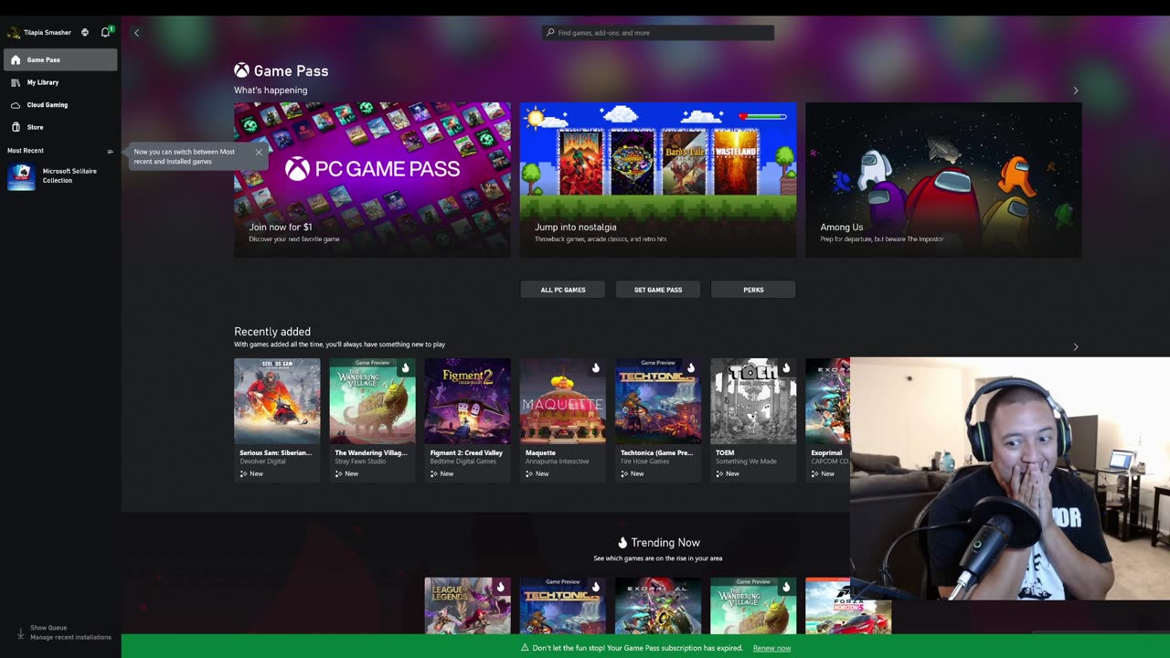1170x658 pixels.
Task: Click Annapurna Interactive publisher text
Action: 556,462
